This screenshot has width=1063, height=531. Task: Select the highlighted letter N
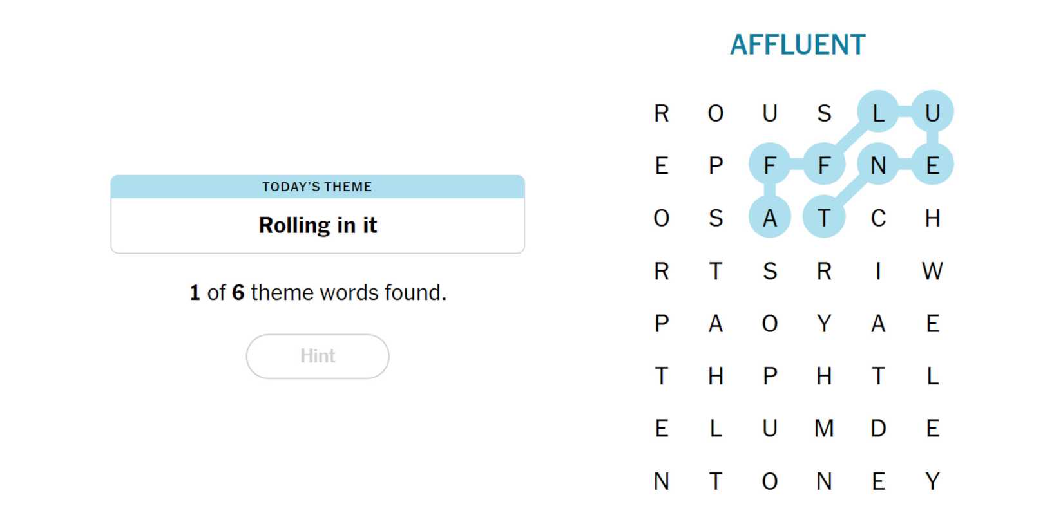(877, 165)
